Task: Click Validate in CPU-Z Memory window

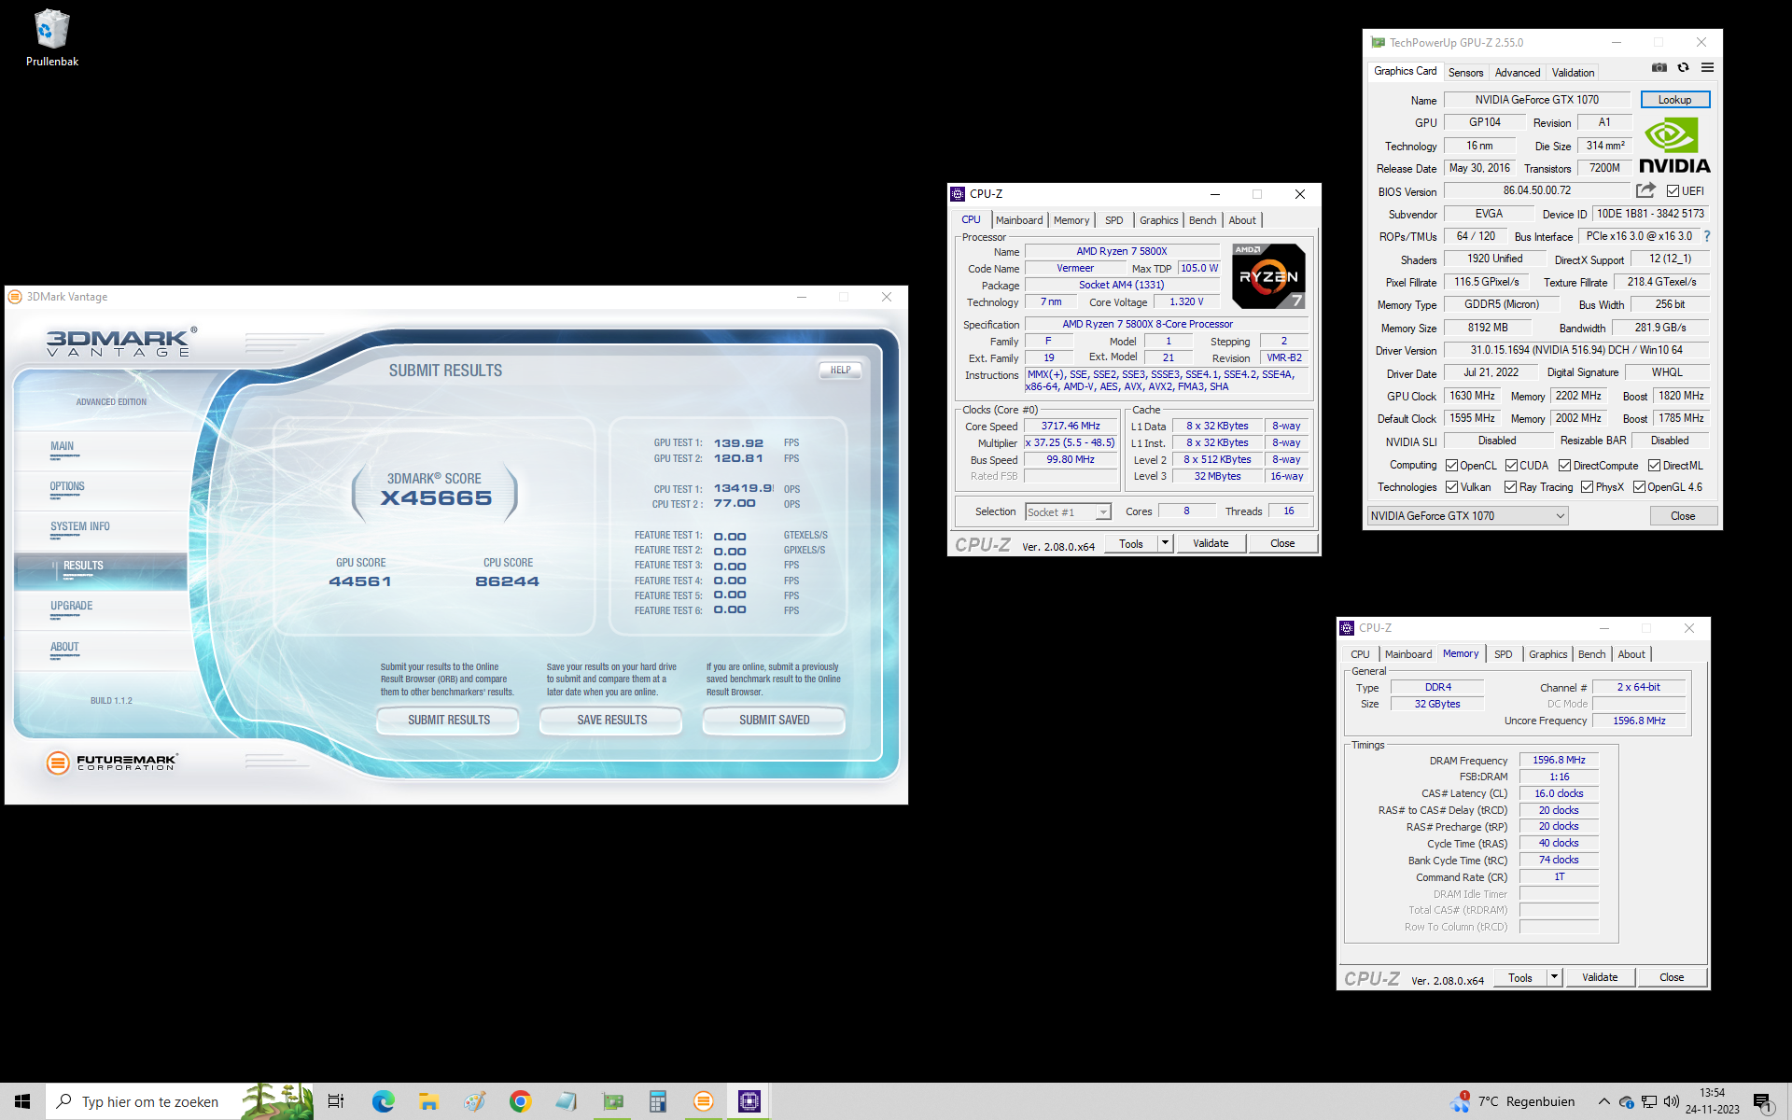Action: [1600, 977]
